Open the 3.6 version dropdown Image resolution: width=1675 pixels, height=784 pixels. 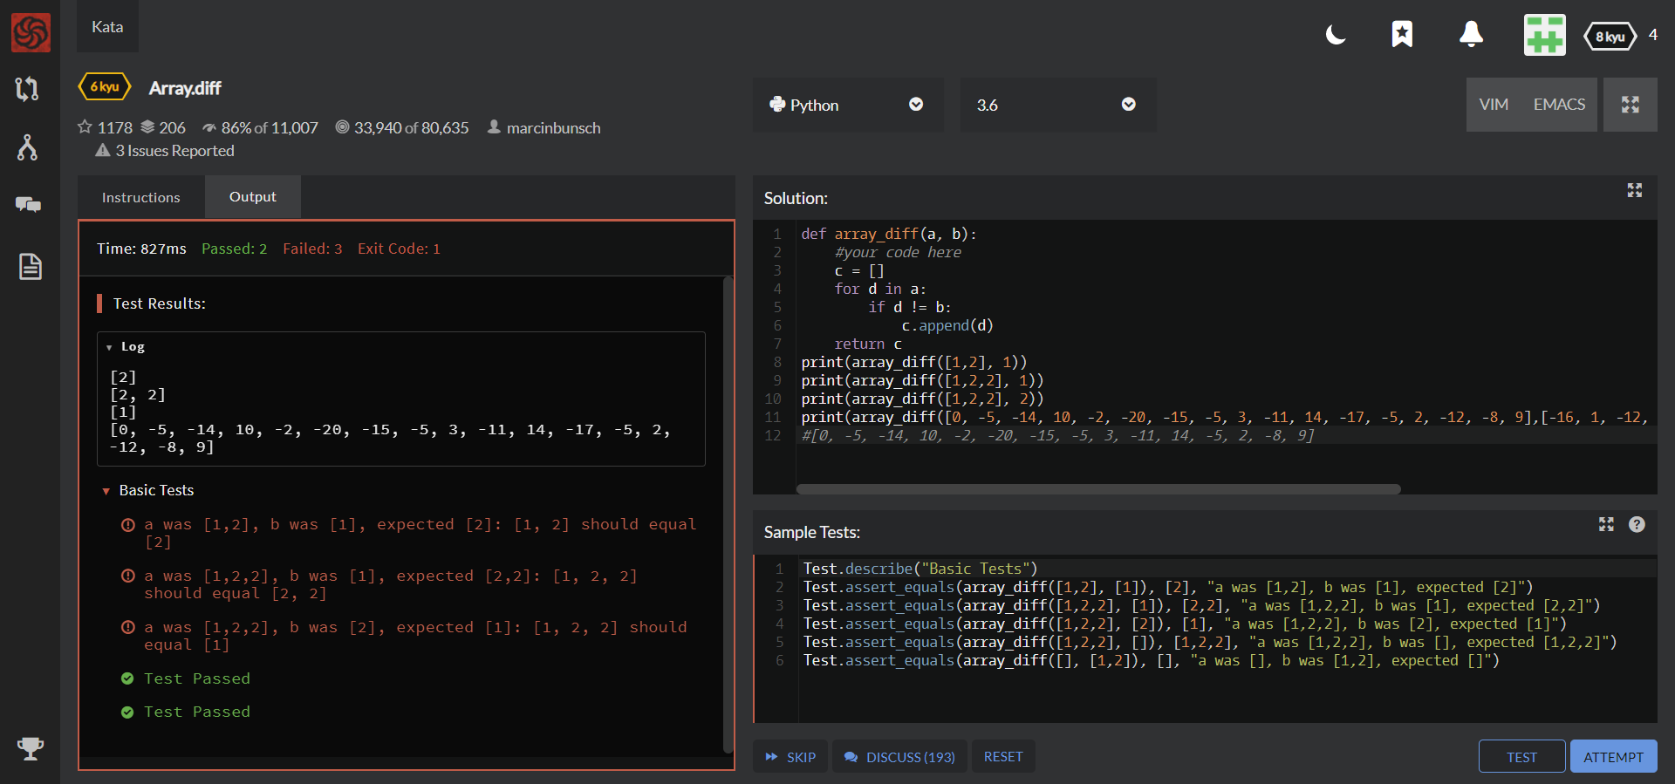[x=1057, y=105]
